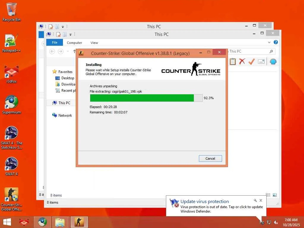The width and height of the screenshot is (304, 228).
Task: Click the network icon in system tray
Action: click(x=269, y=222)
